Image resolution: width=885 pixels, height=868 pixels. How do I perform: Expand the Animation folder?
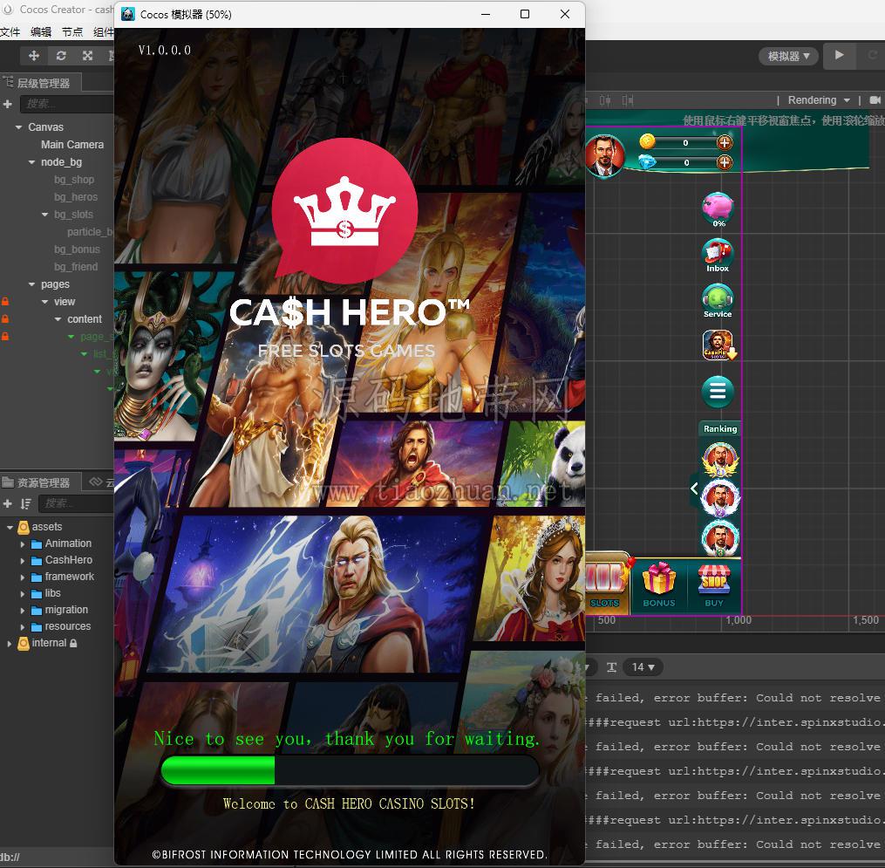(23, 544)
